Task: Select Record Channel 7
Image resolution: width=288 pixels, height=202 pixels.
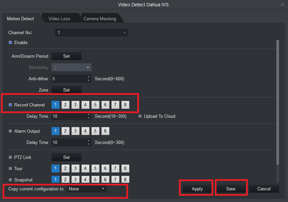Action: 115,105
